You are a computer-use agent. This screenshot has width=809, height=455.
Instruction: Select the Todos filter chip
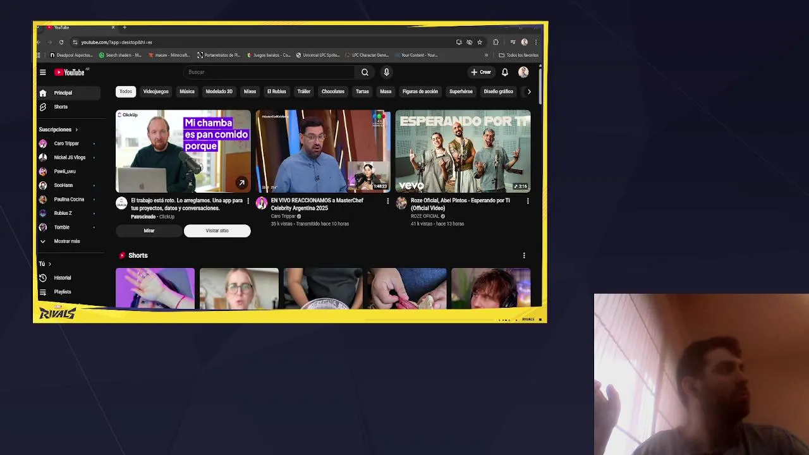126,92
